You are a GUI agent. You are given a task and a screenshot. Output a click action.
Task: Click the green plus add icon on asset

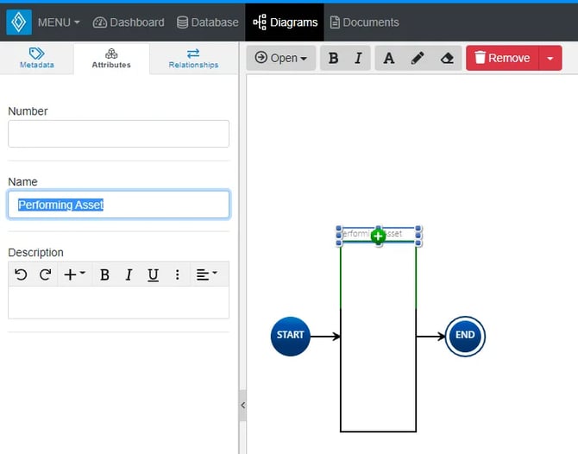click(378, 236)
